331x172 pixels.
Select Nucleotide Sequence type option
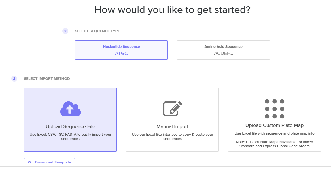121,50
